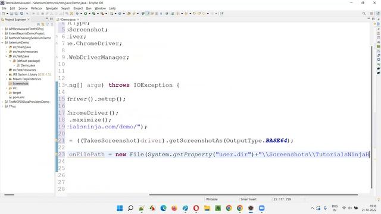Open the New file dropdown arrow
Screen dimensions: 381x214
(x=7, y=14)
